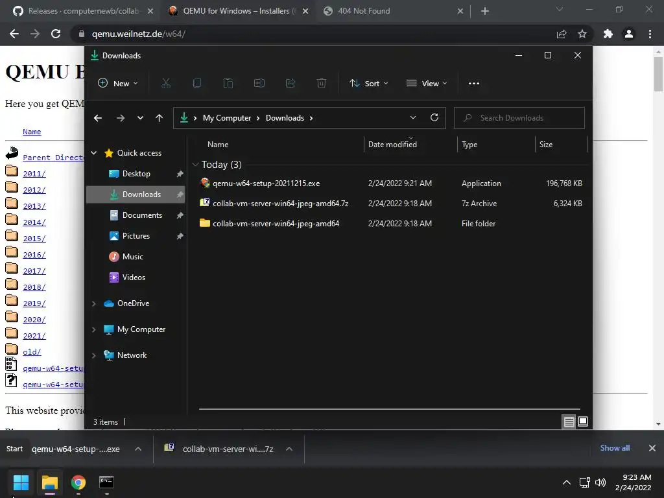The image size is (664, 498).
Task: Click the Cut scissors icon in Explorer toolbar
Action: tap(165, 83)
